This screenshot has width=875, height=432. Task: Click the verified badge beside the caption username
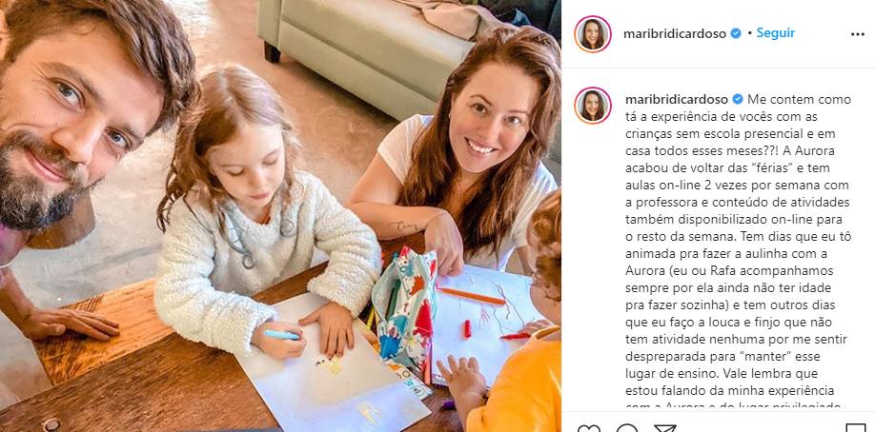point(737,99)
